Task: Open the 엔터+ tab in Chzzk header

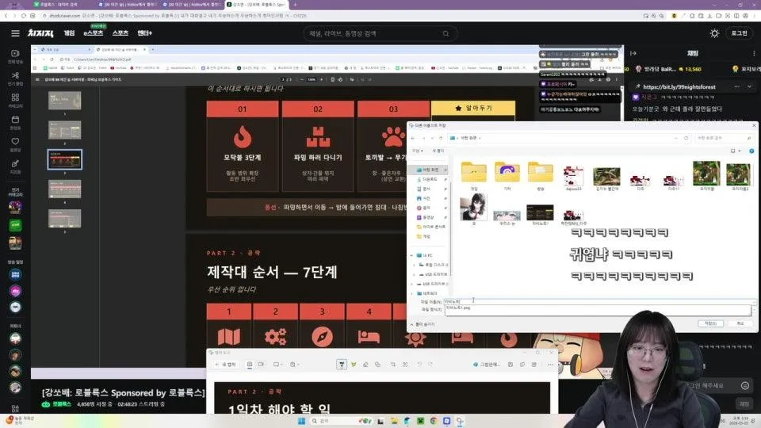Action: (x=144, y=33)
